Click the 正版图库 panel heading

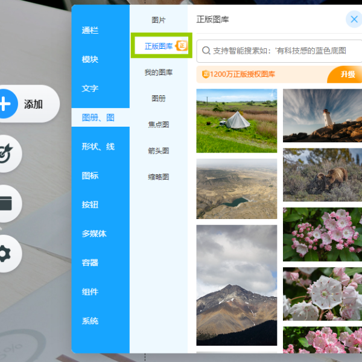(x=212, y=19)
